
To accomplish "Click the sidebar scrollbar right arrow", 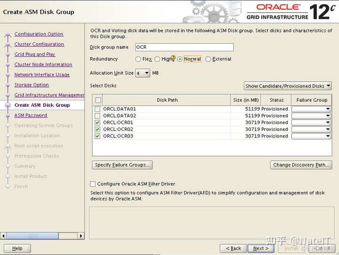I will pos(81,236).
